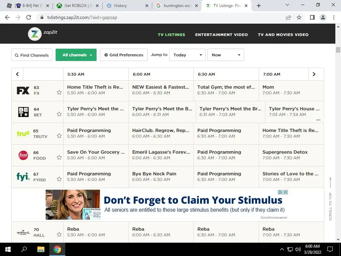Open Emeril Lagasse's Forev... listing
The height and width of the screenshot is (256, 341).
(x=161, y=155)
